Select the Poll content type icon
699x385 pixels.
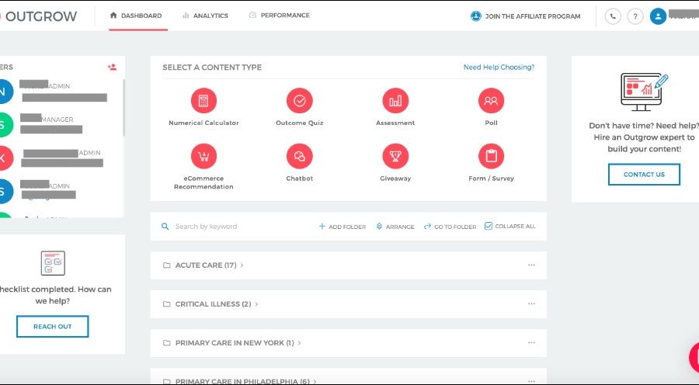point(491,101)
